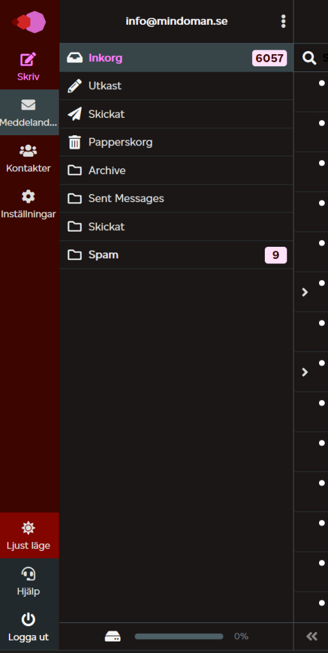The image size is (328, 653).
Task: Toggle Ljust läge light mode
Action: click(29, 535)
